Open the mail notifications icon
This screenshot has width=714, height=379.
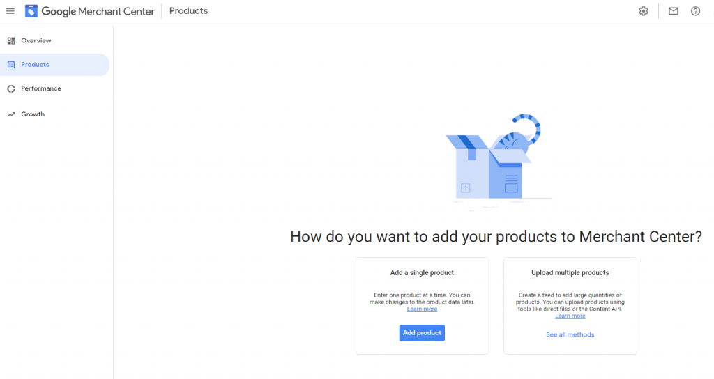point(674,11)
